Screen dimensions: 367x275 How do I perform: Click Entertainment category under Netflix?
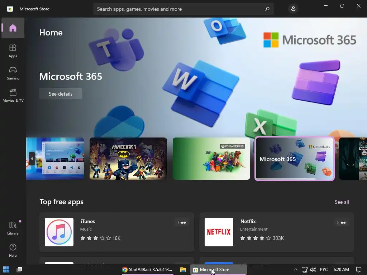pos(254,229)
